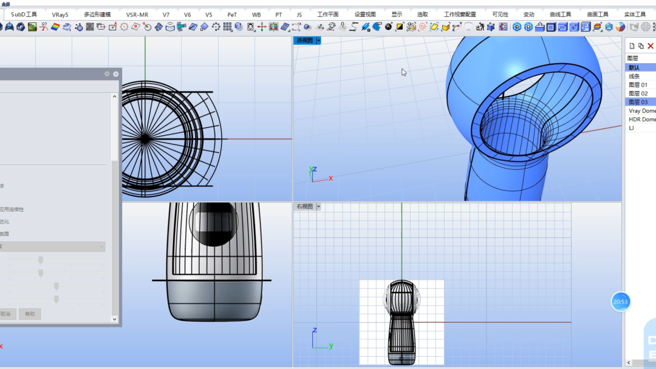Click the rainbow gradient surface analysis icon
The image size is (656, 369).
coord(55,27)
